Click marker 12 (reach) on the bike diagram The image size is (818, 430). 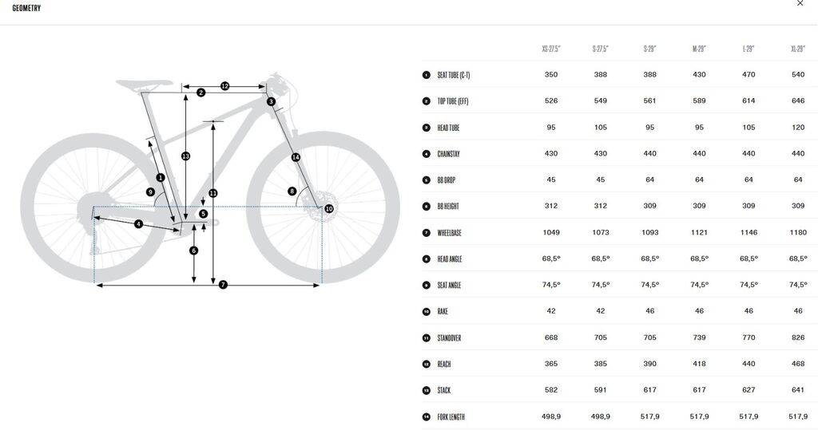(224, 85)
